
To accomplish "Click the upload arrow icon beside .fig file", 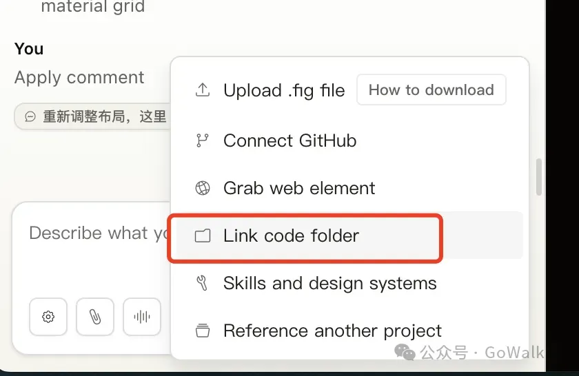I will [x=203, y=90].
